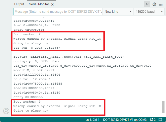Click the last 'Going to sleep now' line
The width and height of the screenshot is (166, 122).
[31, 111]
